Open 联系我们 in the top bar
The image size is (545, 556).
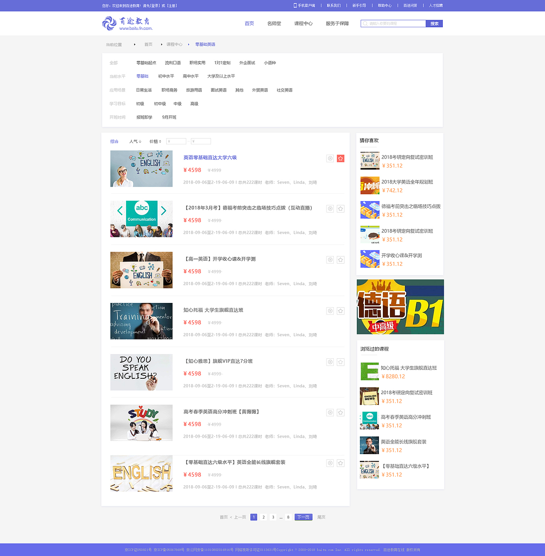pos(334,6)
